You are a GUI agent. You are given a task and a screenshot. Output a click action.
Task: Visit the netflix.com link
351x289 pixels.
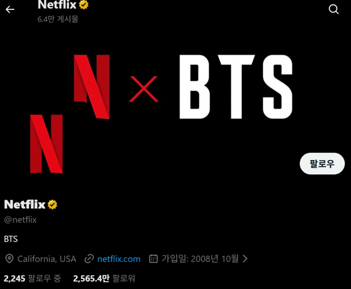pos(119,259)
